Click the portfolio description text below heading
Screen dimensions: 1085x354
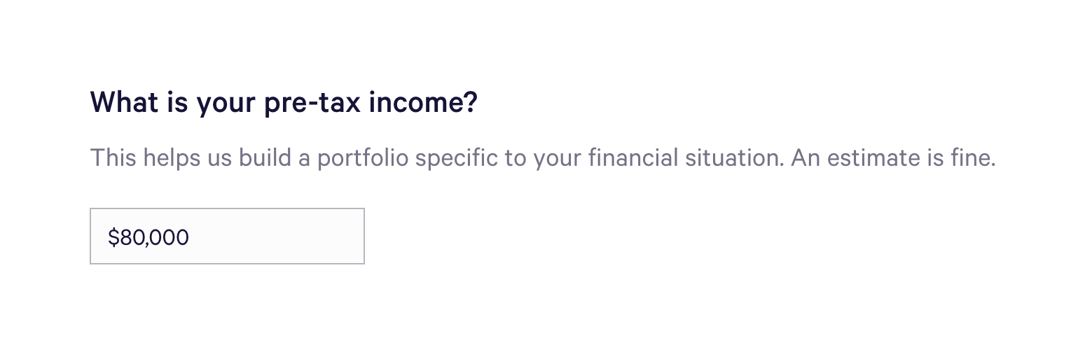[x=434, y=158]
